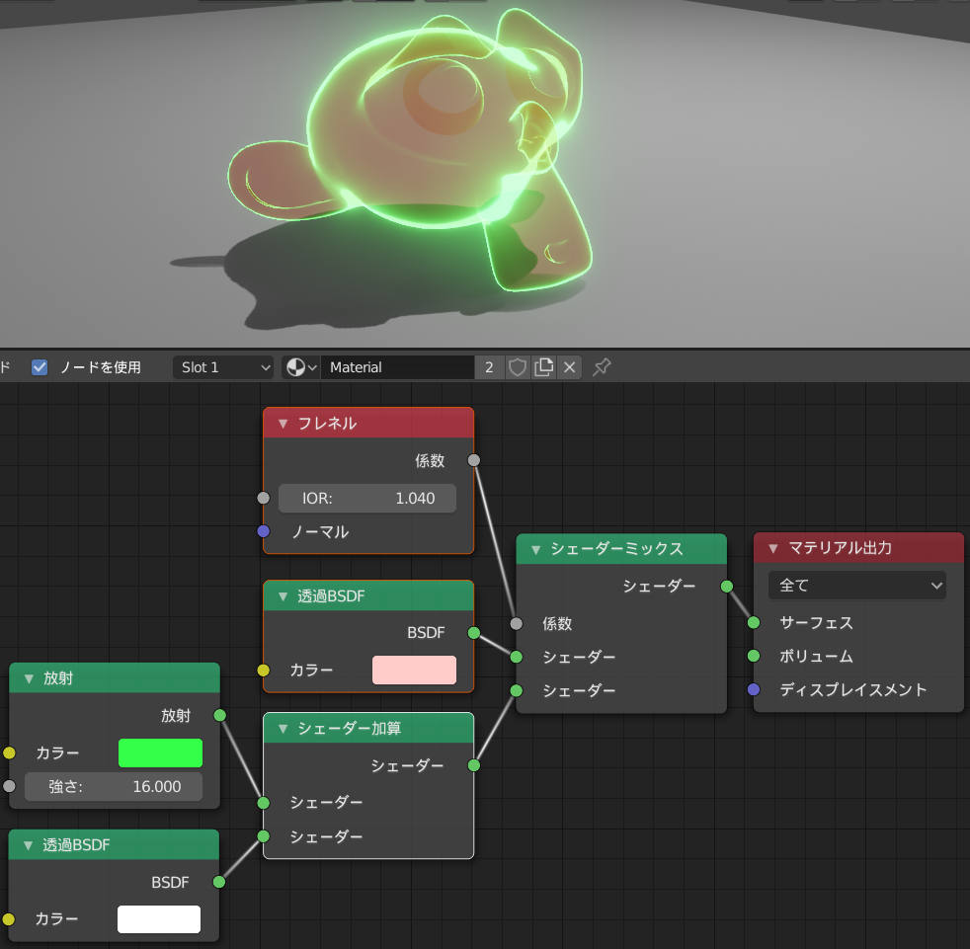Unlink the material with the X icon

click(x=570, y=367)
